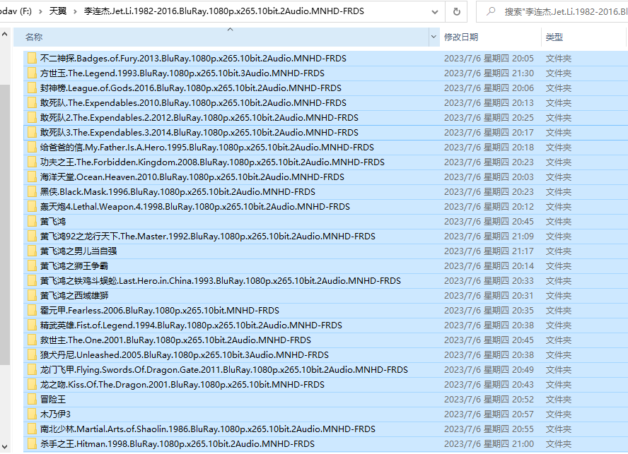
Task: Click folder icon of 木乃伊3
Action: [32, 414]
